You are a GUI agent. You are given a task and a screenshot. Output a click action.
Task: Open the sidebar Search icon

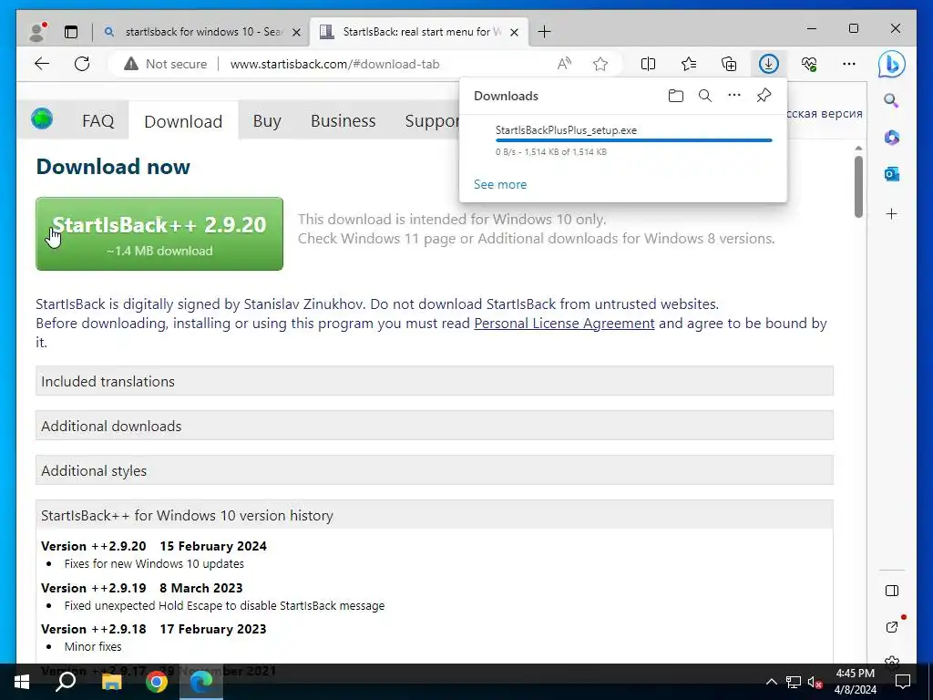click(891, 100)
